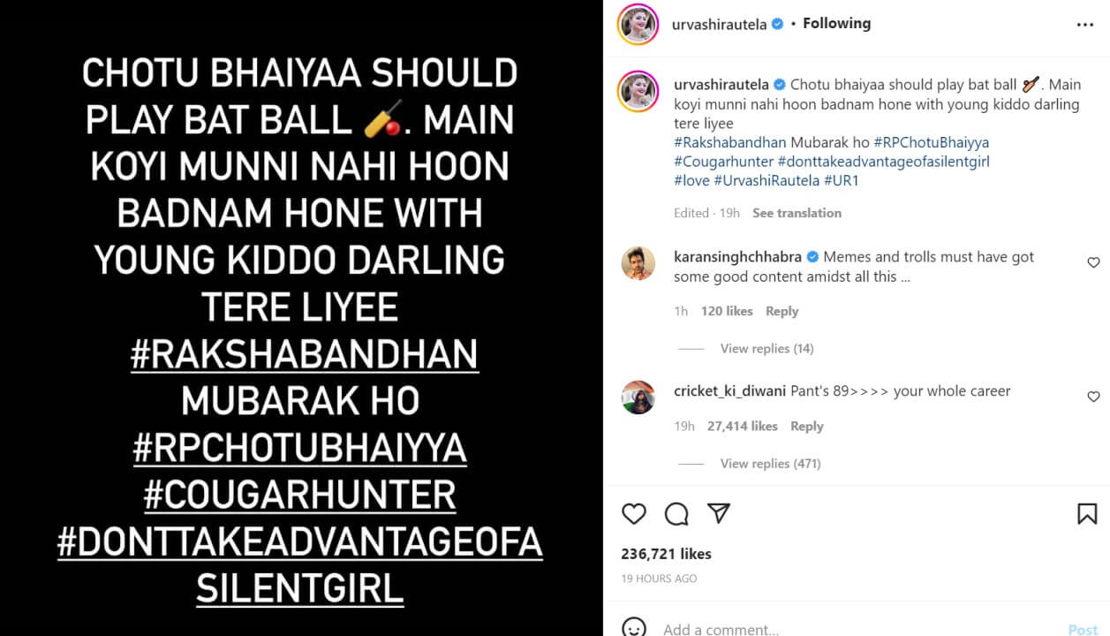Expand the 471 replies thread
The image size is (1110, 636).
pyautogui.click(x=770, y=464)
